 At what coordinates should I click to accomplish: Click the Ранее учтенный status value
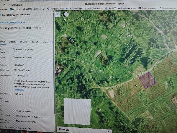[x=23, y=111]
